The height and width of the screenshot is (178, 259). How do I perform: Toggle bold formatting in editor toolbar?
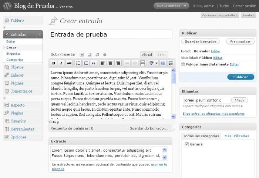(x=53, y=63)
